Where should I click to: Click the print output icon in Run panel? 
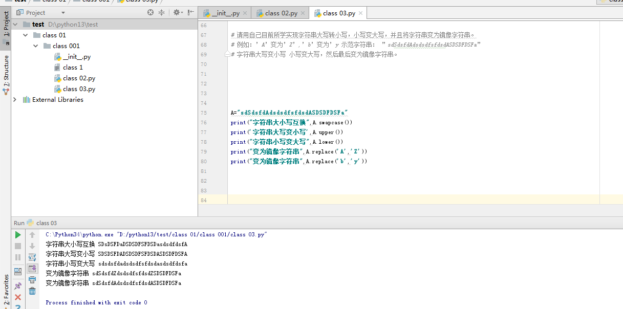[32, 280]
